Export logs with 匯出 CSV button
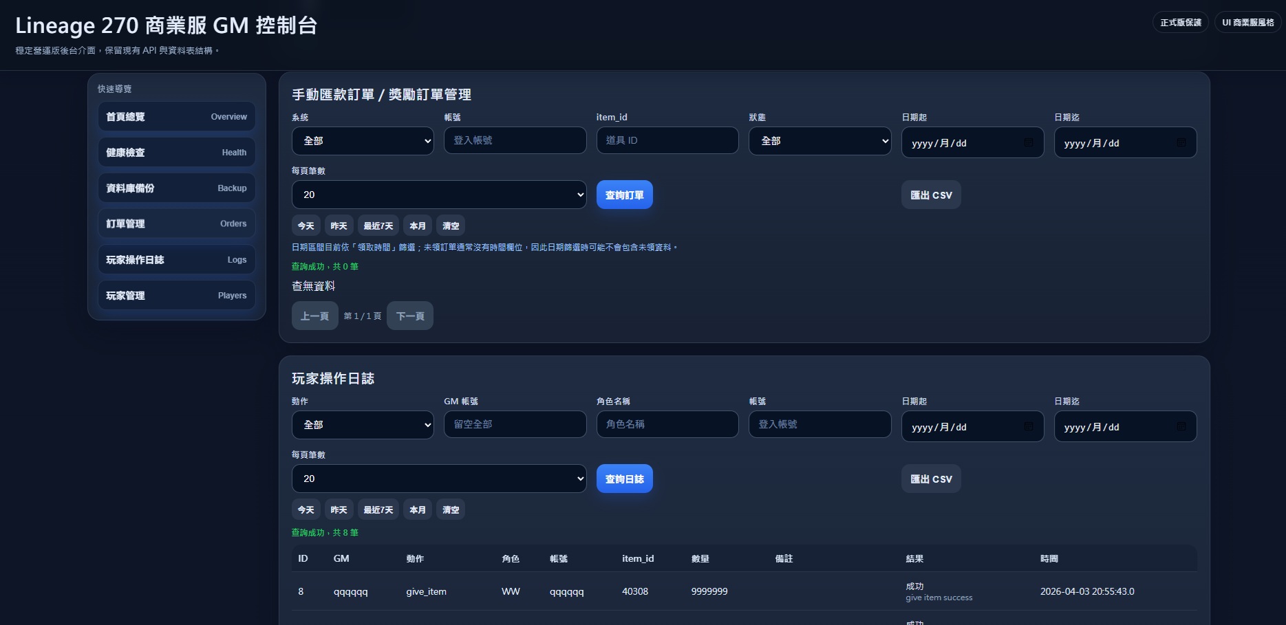Viewport: 1286px width, 625px height. (x=931, y=479)
